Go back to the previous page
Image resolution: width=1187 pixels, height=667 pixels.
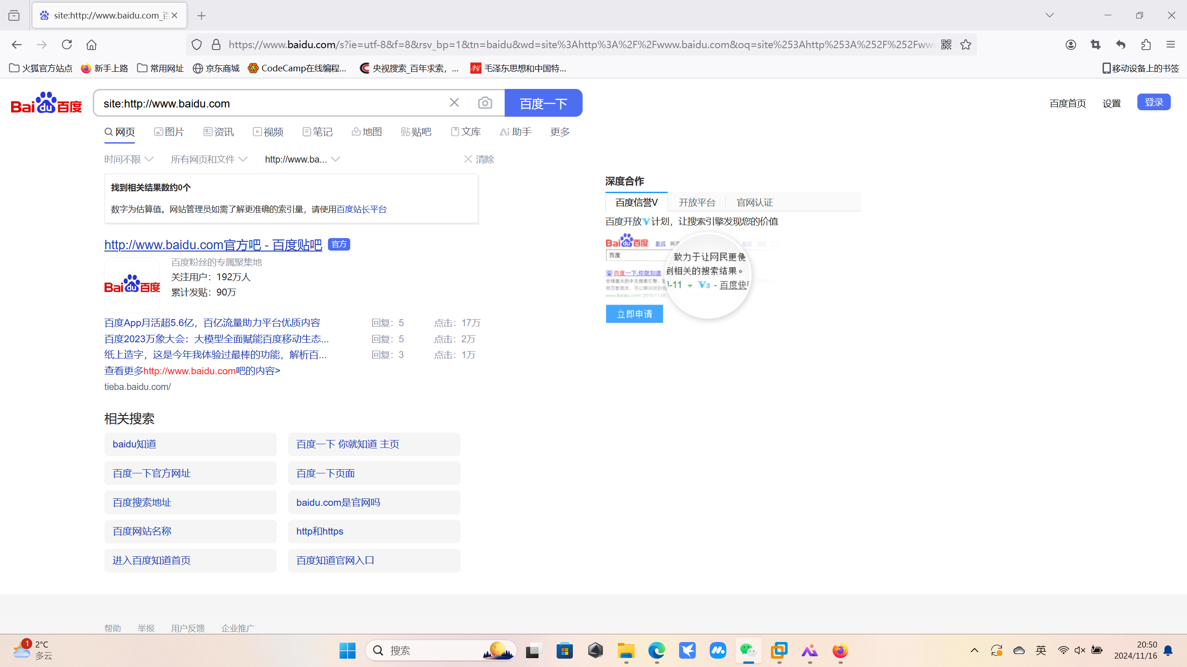click(17, 44)
